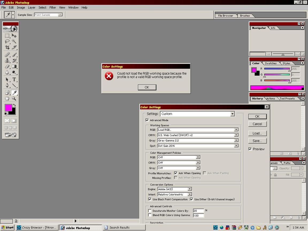Open the Gray Gamma 2.2 dropdown
This screenshot has width=308, height=231.
tap(198, 140)
